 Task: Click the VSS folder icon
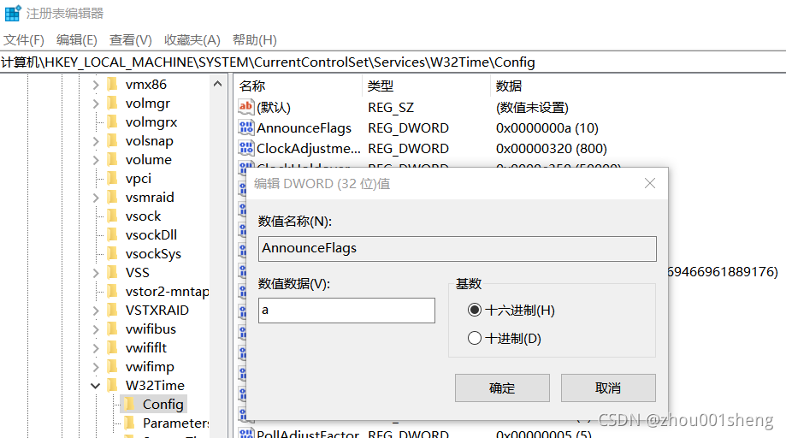(113, 272)
